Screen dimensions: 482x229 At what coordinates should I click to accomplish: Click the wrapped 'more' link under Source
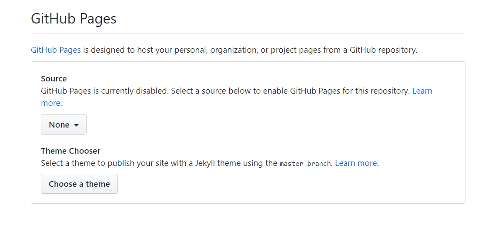[50, 103]
